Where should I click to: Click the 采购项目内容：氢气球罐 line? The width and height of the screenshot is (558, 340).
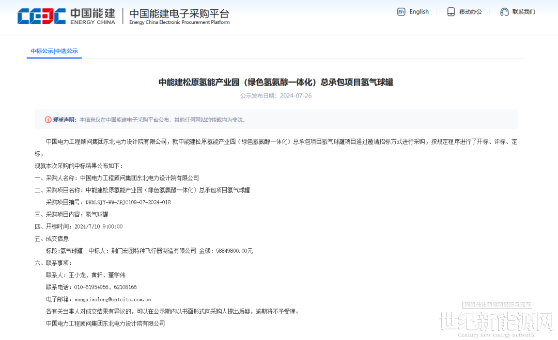[71, 215]
